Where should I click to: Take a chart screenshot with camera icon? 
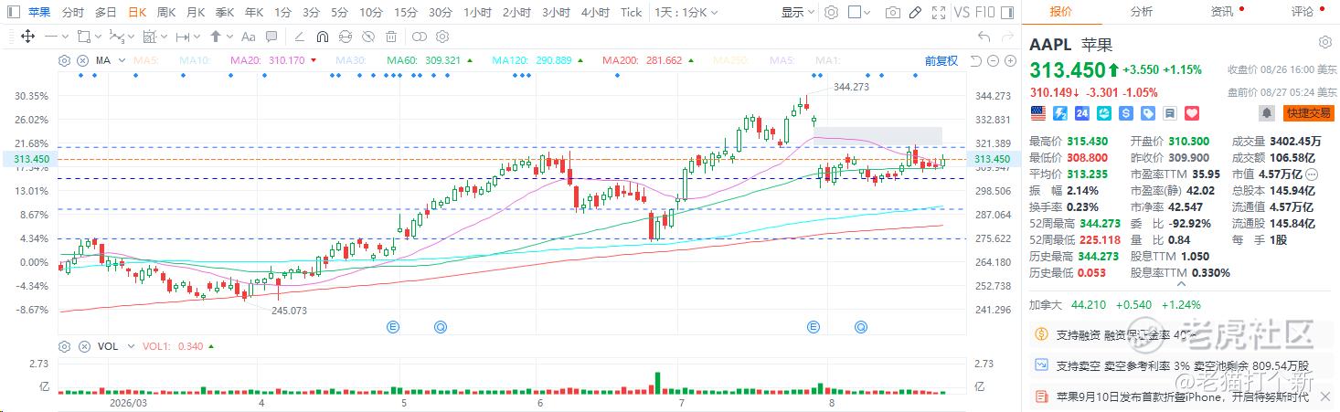892,13
